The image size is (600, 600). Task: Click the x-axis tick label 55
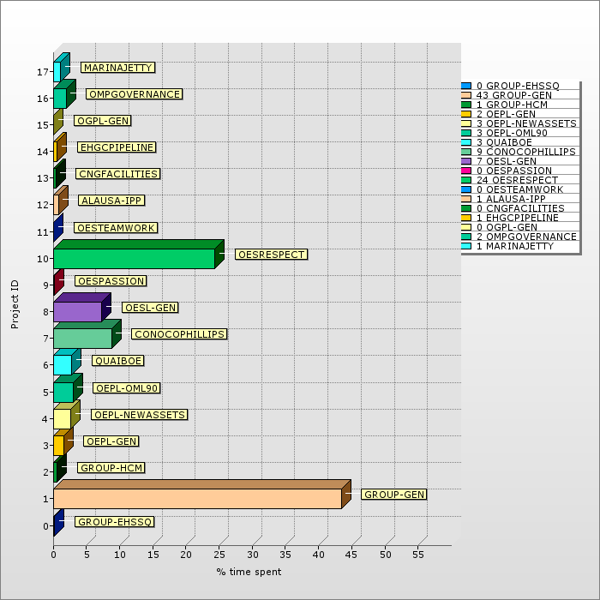(418, 555)
